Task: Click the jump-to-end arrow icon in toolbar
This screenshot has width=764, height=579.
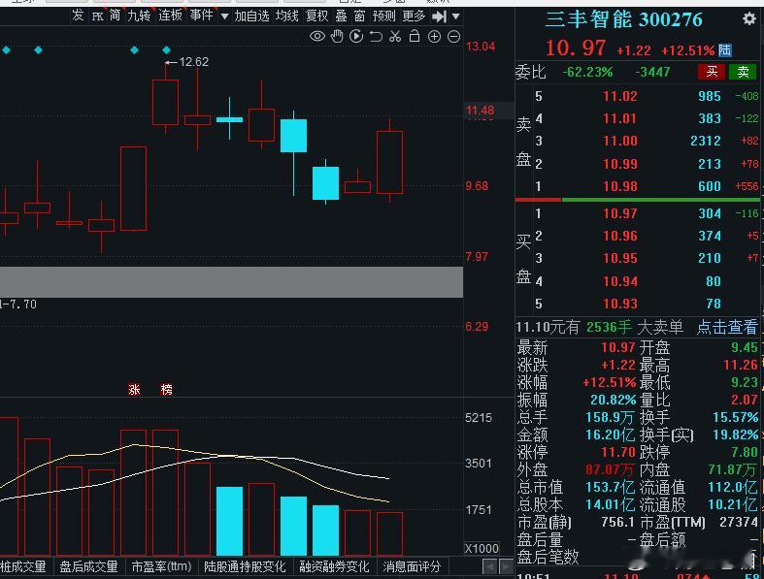Action: point(440,16)
